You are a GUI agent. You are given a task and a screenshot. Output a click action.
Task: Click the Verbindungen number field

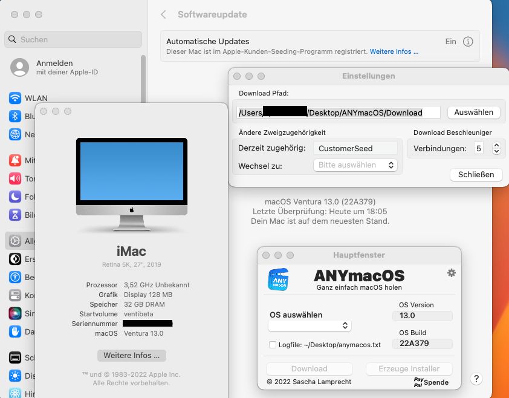479,148
